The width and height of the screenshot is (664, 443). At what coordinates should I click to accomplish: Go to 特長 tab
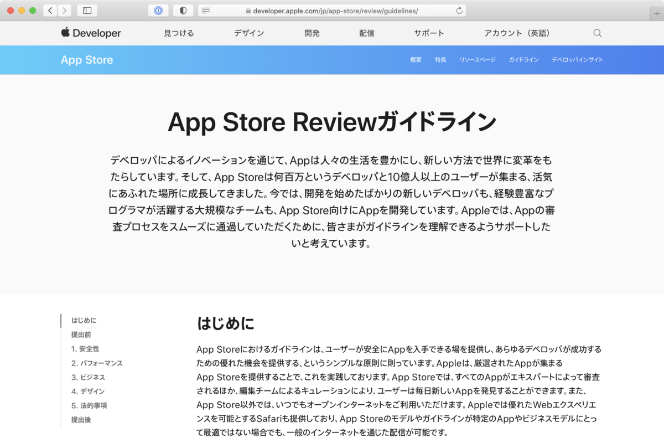440,60
